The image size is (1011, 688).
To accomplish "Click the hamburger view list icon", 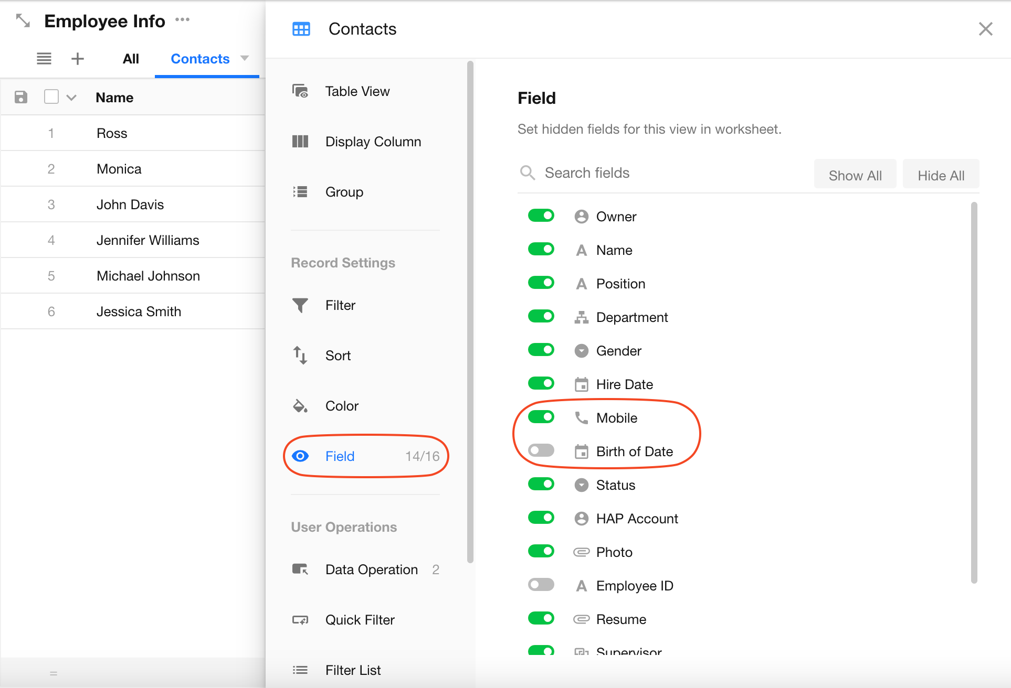I will click(x=44, y=59).
